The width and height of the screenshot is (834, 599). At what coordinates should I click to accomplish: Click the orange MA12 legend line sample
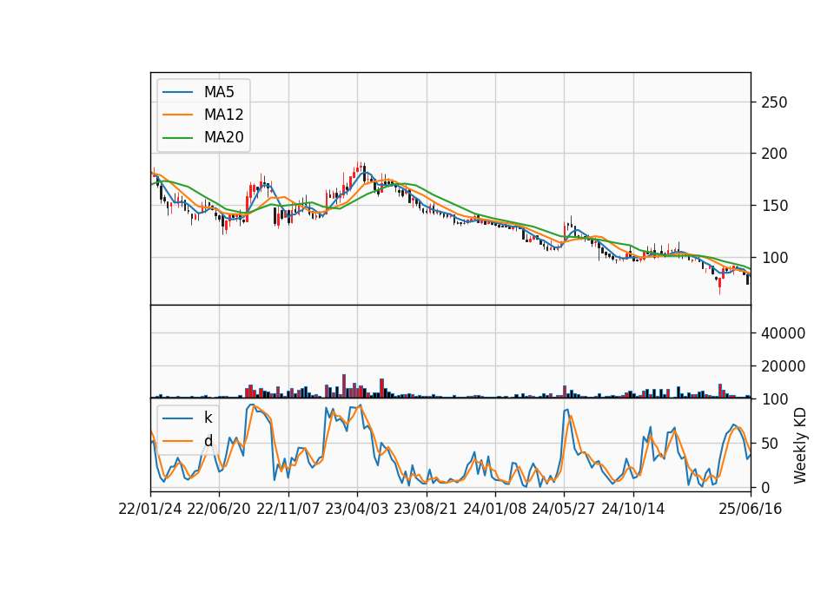click(177, 115)
